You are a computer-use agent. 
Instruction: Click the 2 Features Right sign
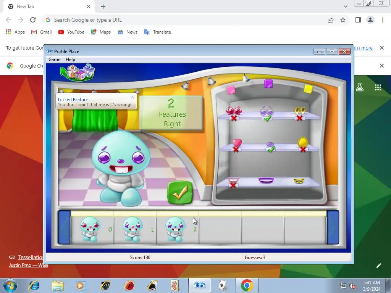pos(171,113)
